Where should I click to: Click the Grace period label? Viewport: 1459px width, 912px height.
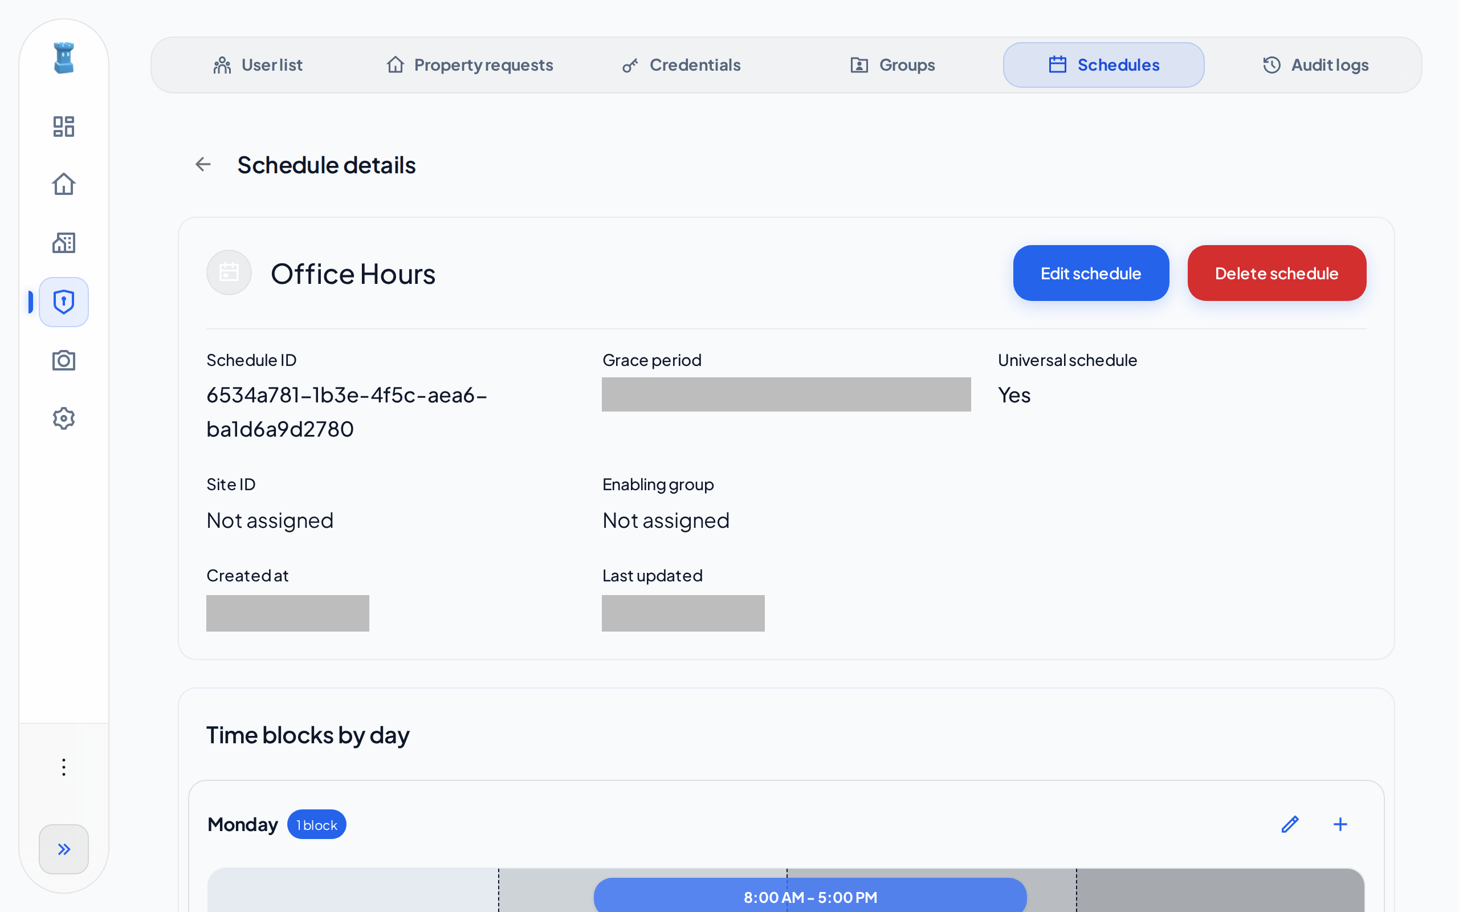(653, 360)
